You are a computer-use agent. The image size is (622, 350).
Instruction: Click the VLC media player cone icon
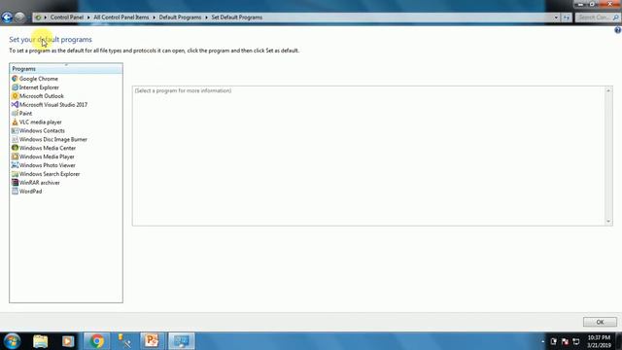(15, 122)
